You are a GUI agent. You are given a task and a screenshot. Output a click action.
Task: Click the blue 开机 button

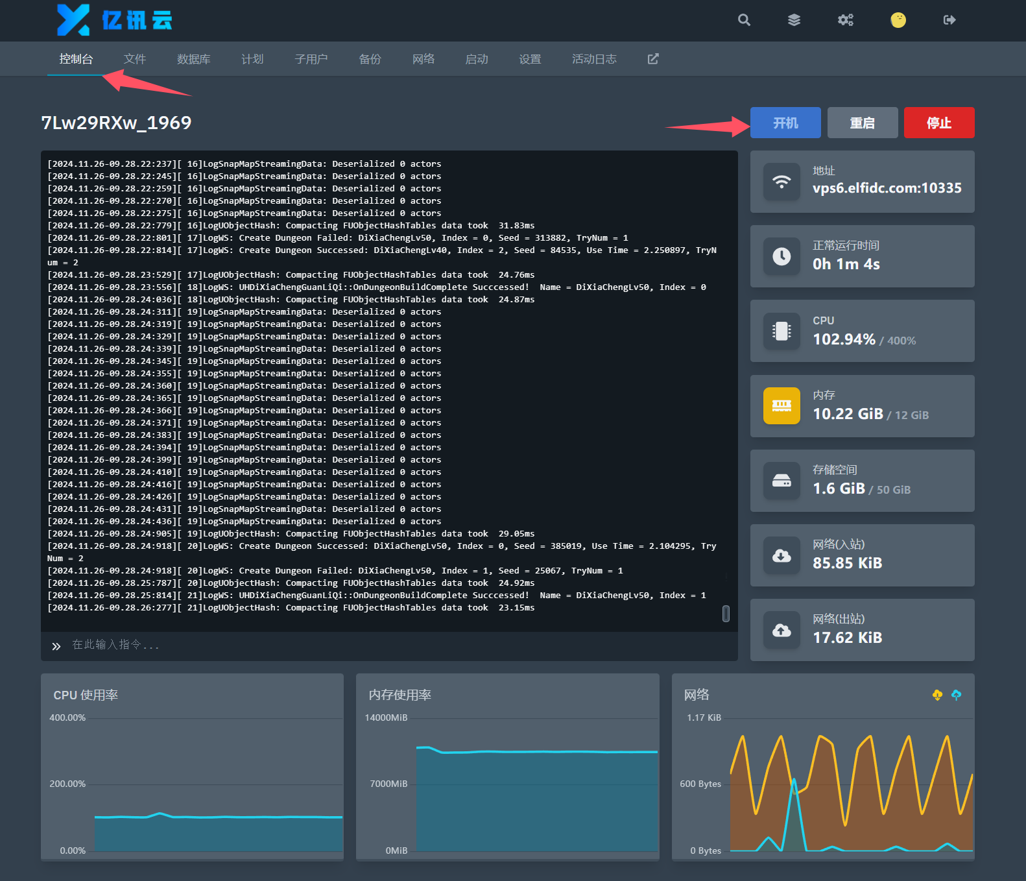(785, 123)
